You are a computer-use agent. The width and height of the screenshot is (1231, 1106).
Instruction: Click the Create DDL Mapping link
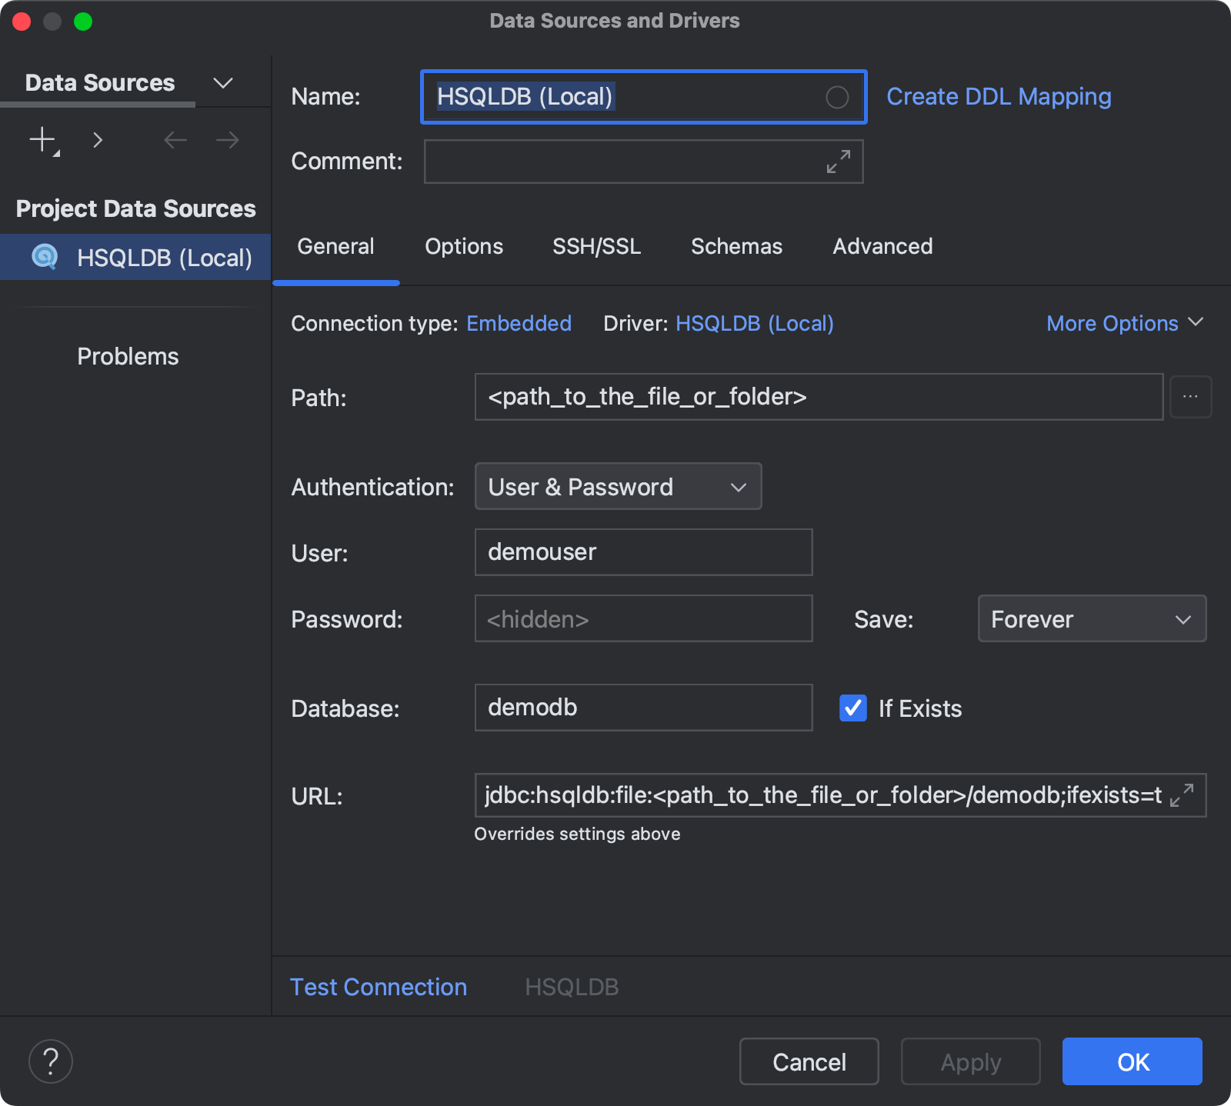coord(998,96)
